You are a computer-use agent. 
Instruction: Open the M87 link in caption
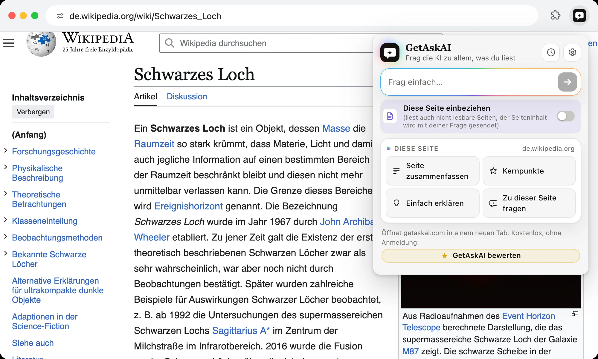[x=410, y=351]
